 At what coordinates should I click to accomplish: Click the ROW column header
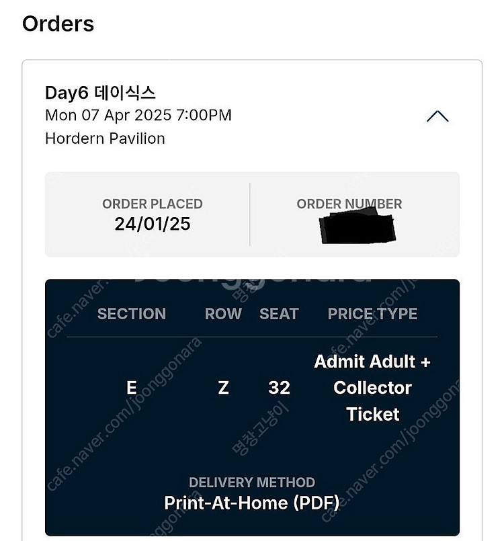coord(223,314)
